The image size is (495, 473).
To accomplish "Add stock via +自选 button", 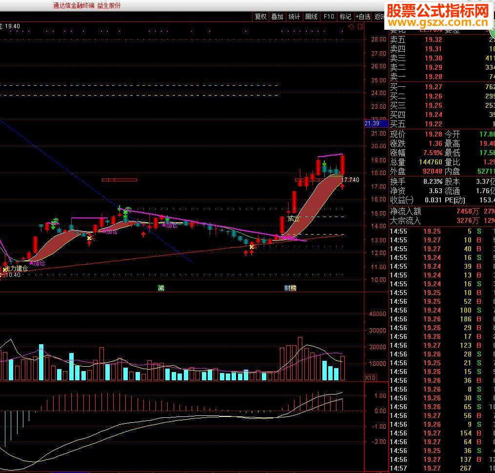I will point(363,17).
